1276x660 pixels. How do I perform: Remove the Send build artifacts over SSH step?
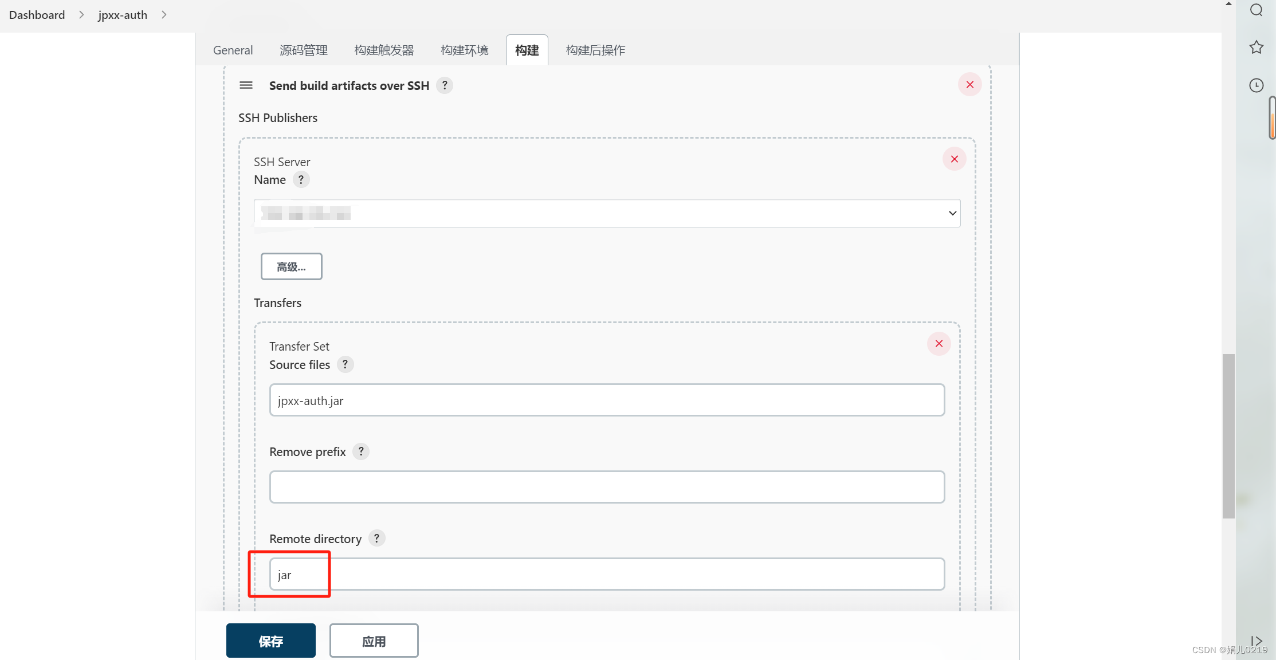[x=969, y=84]
